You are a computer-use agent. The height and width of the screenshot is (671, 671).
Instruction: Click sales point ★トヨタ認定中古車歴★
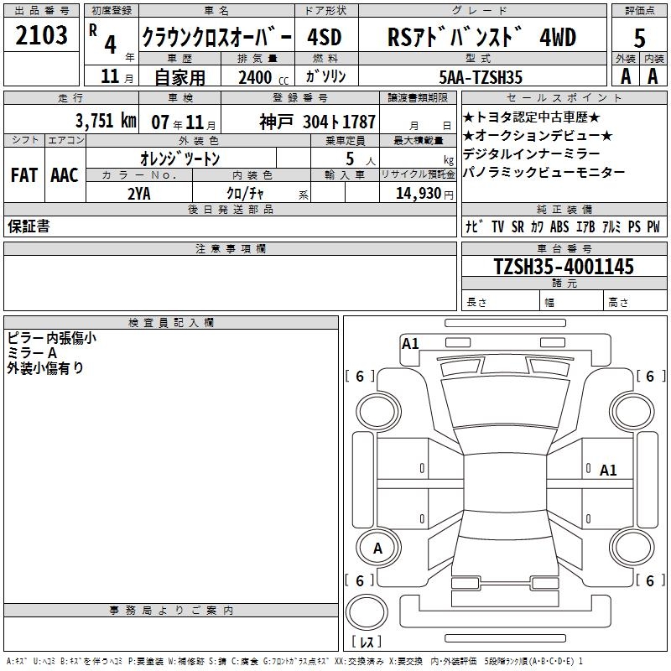point(532,117)
